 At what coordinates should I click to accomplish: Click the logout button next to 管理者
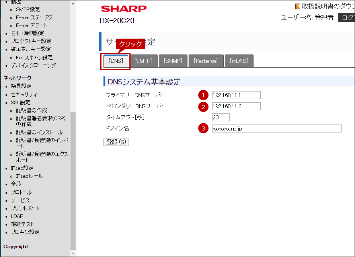[346, 18]
